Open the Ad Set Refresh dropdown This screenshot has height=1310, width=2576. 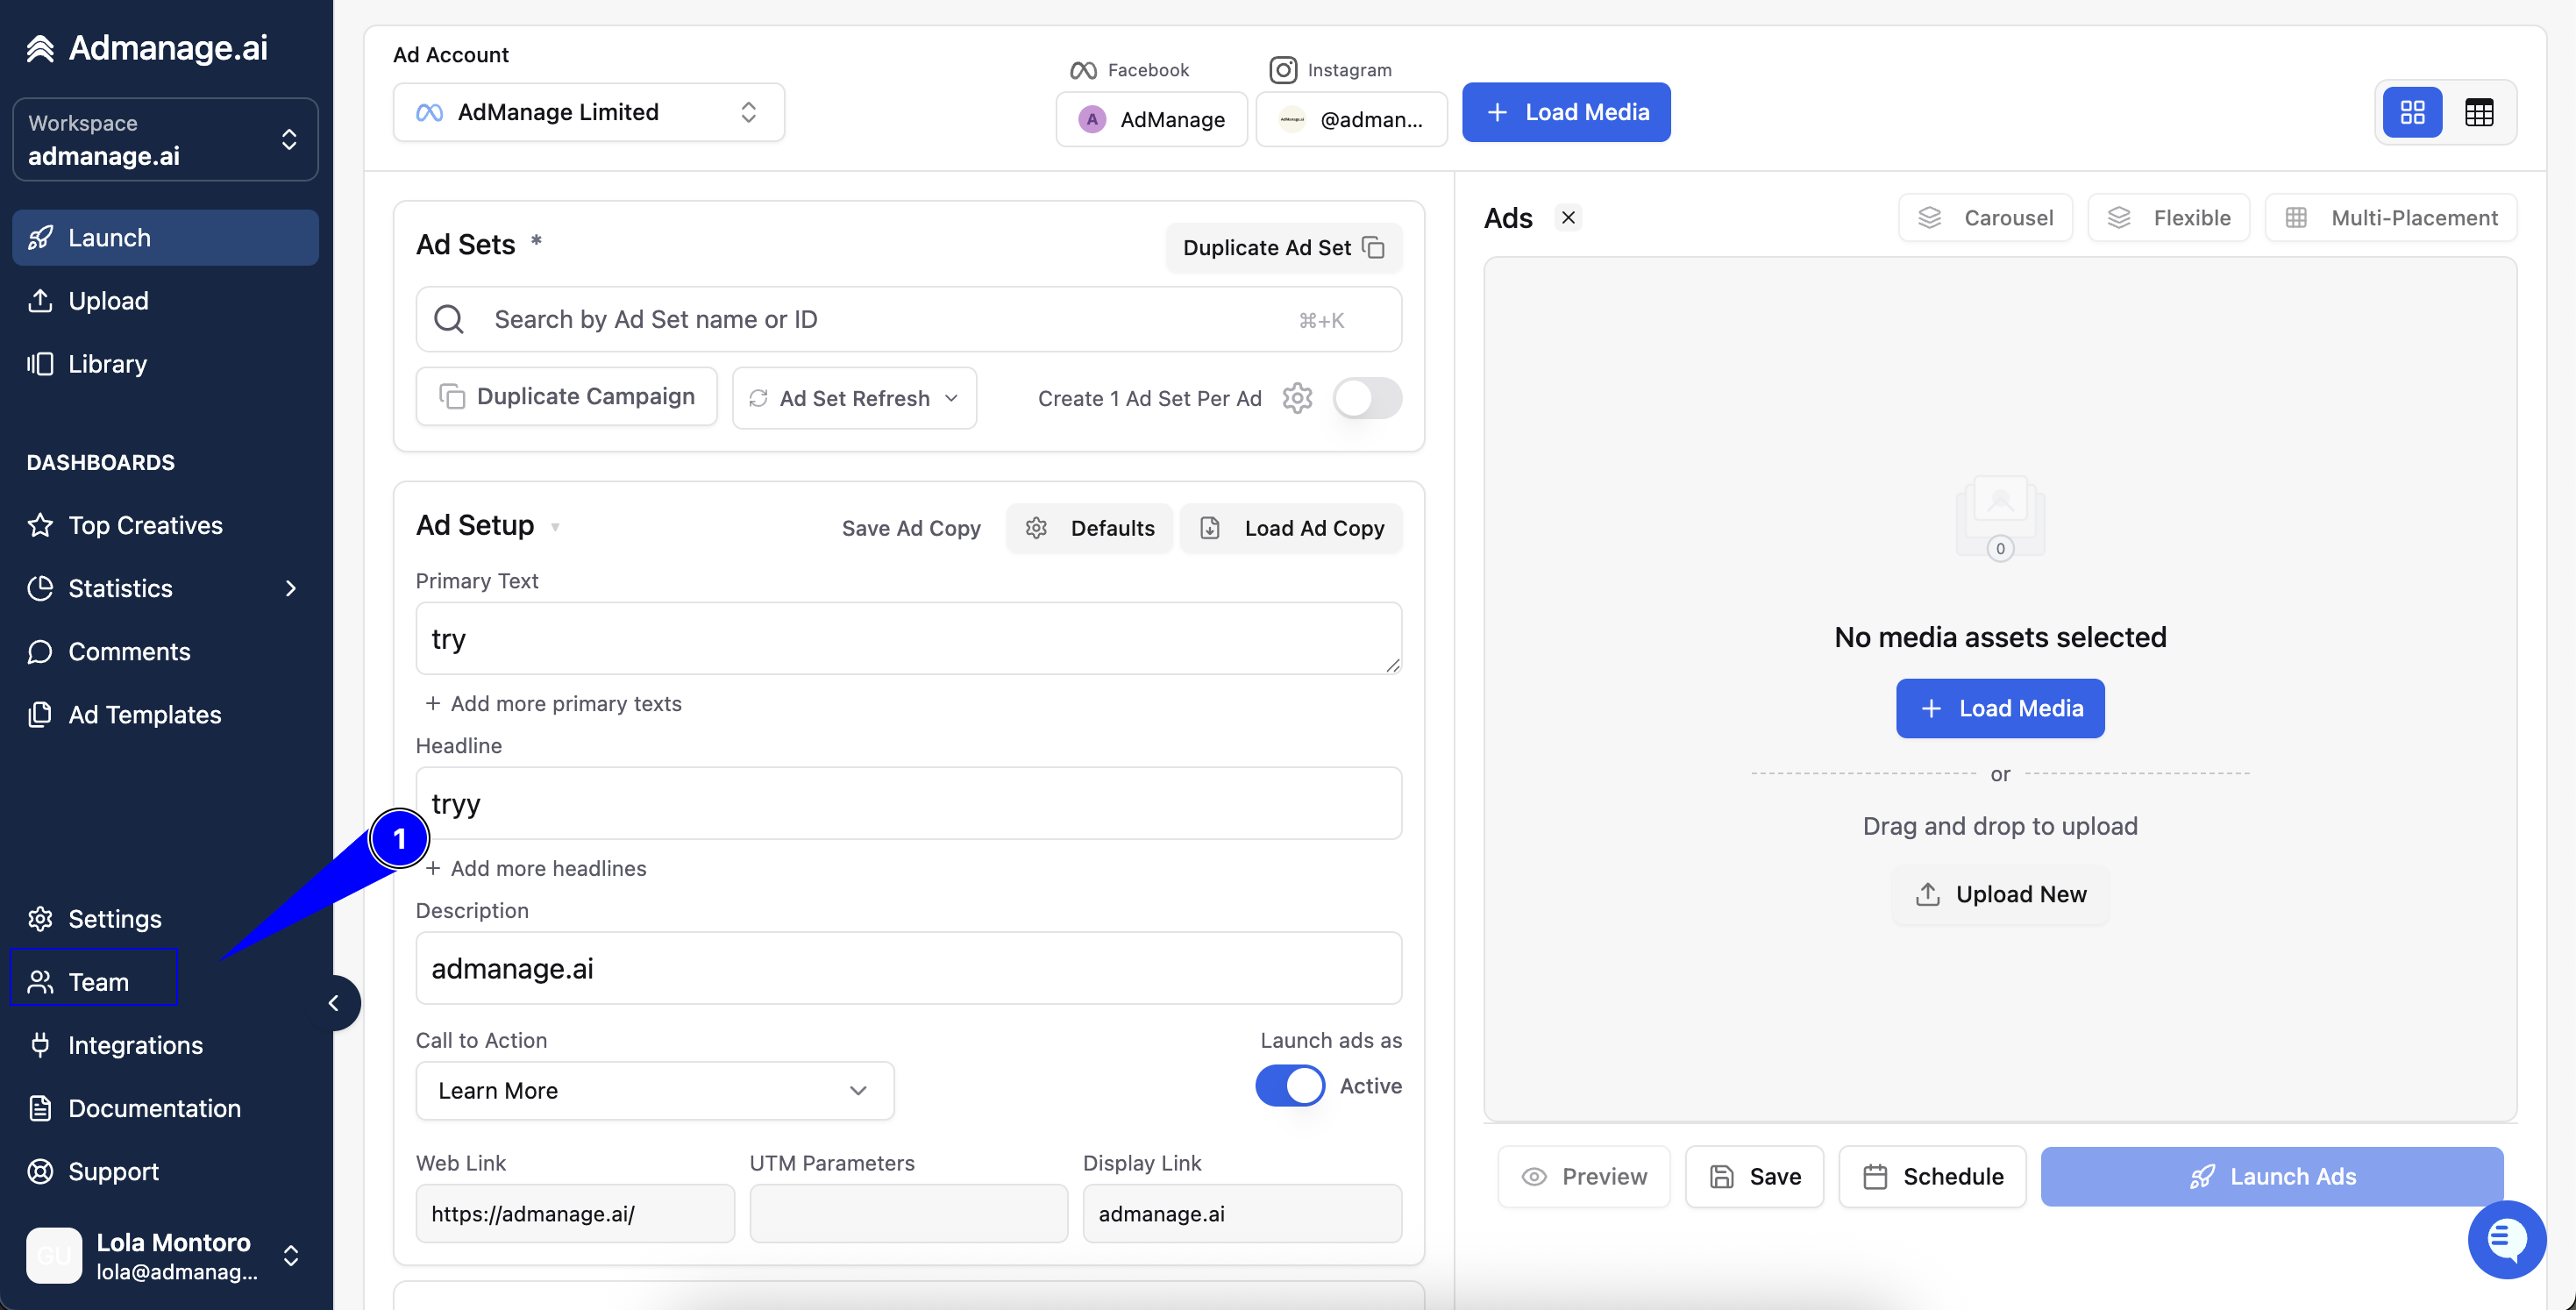[854, 398]
